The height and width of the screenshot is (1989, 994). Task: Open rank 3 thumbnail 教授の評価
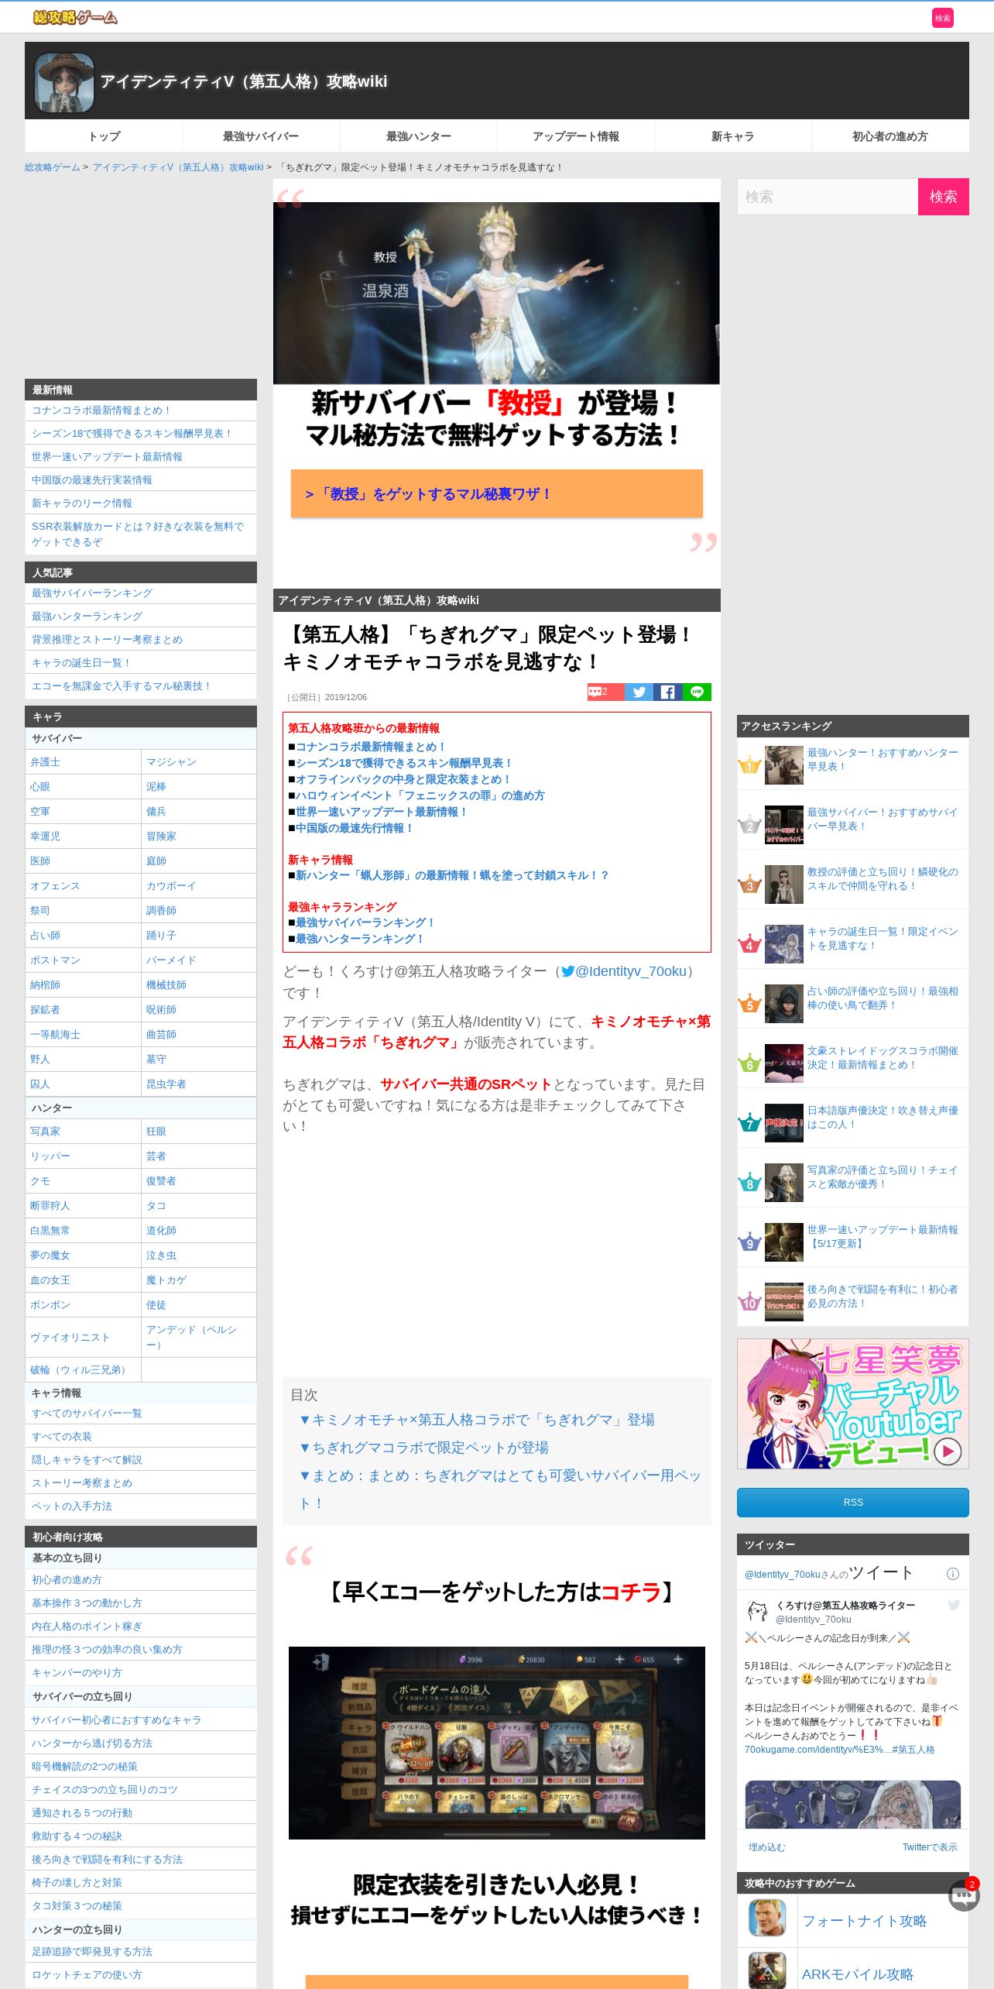pos(784,885)
